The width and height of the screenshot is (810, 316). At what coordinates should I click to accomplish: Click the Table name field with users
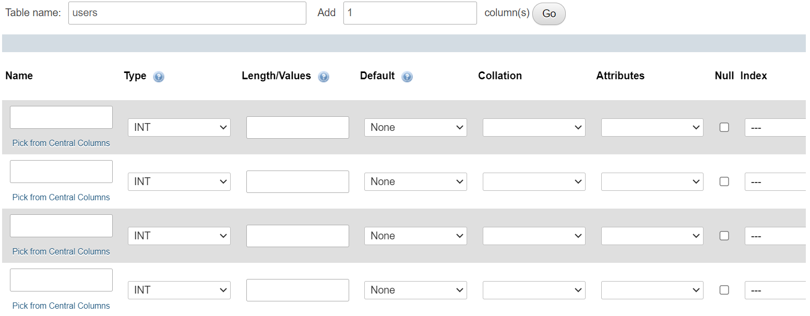pyautogui.click(x=187, y=13)
